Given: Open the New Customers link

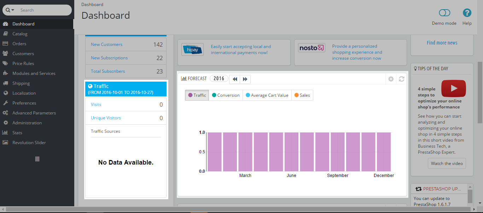Looking at the screenshot, I should 106,45.
